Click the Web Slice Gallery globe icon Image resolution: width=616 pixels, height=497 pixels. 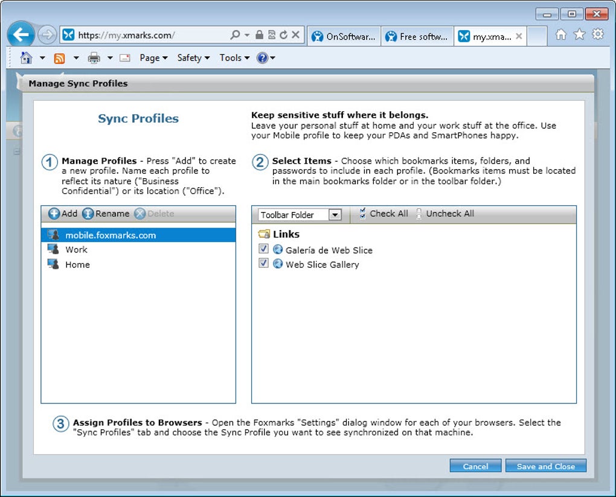click(x=278, y=263)
